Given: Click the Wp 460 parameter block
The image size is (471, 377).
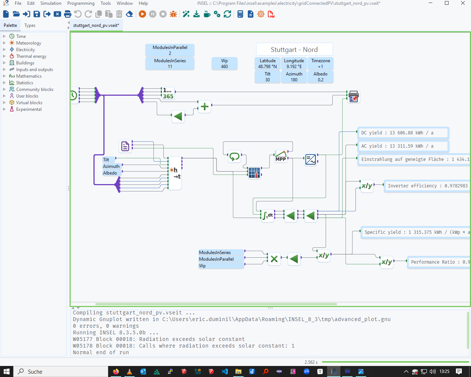Looking at the screenshot, I should [x=224, y=64].
